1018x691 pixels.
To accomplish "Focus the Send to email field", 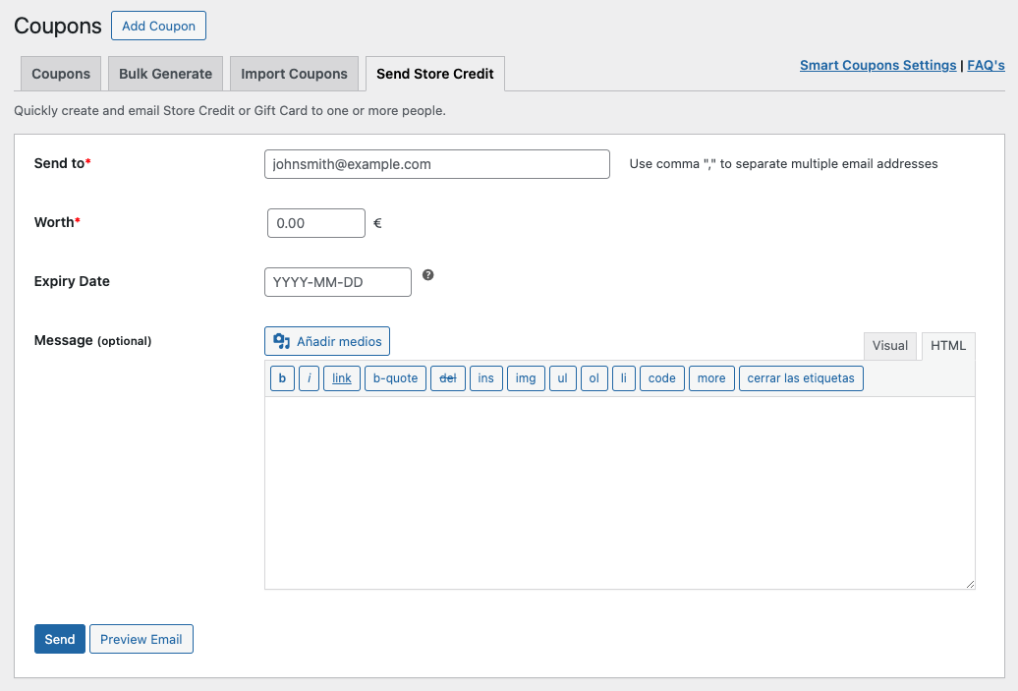I will coord(437,164).
